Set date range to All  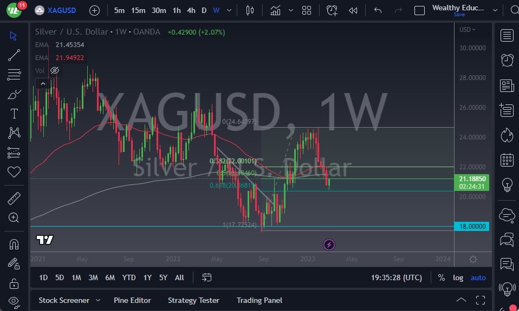pos(179,277)
